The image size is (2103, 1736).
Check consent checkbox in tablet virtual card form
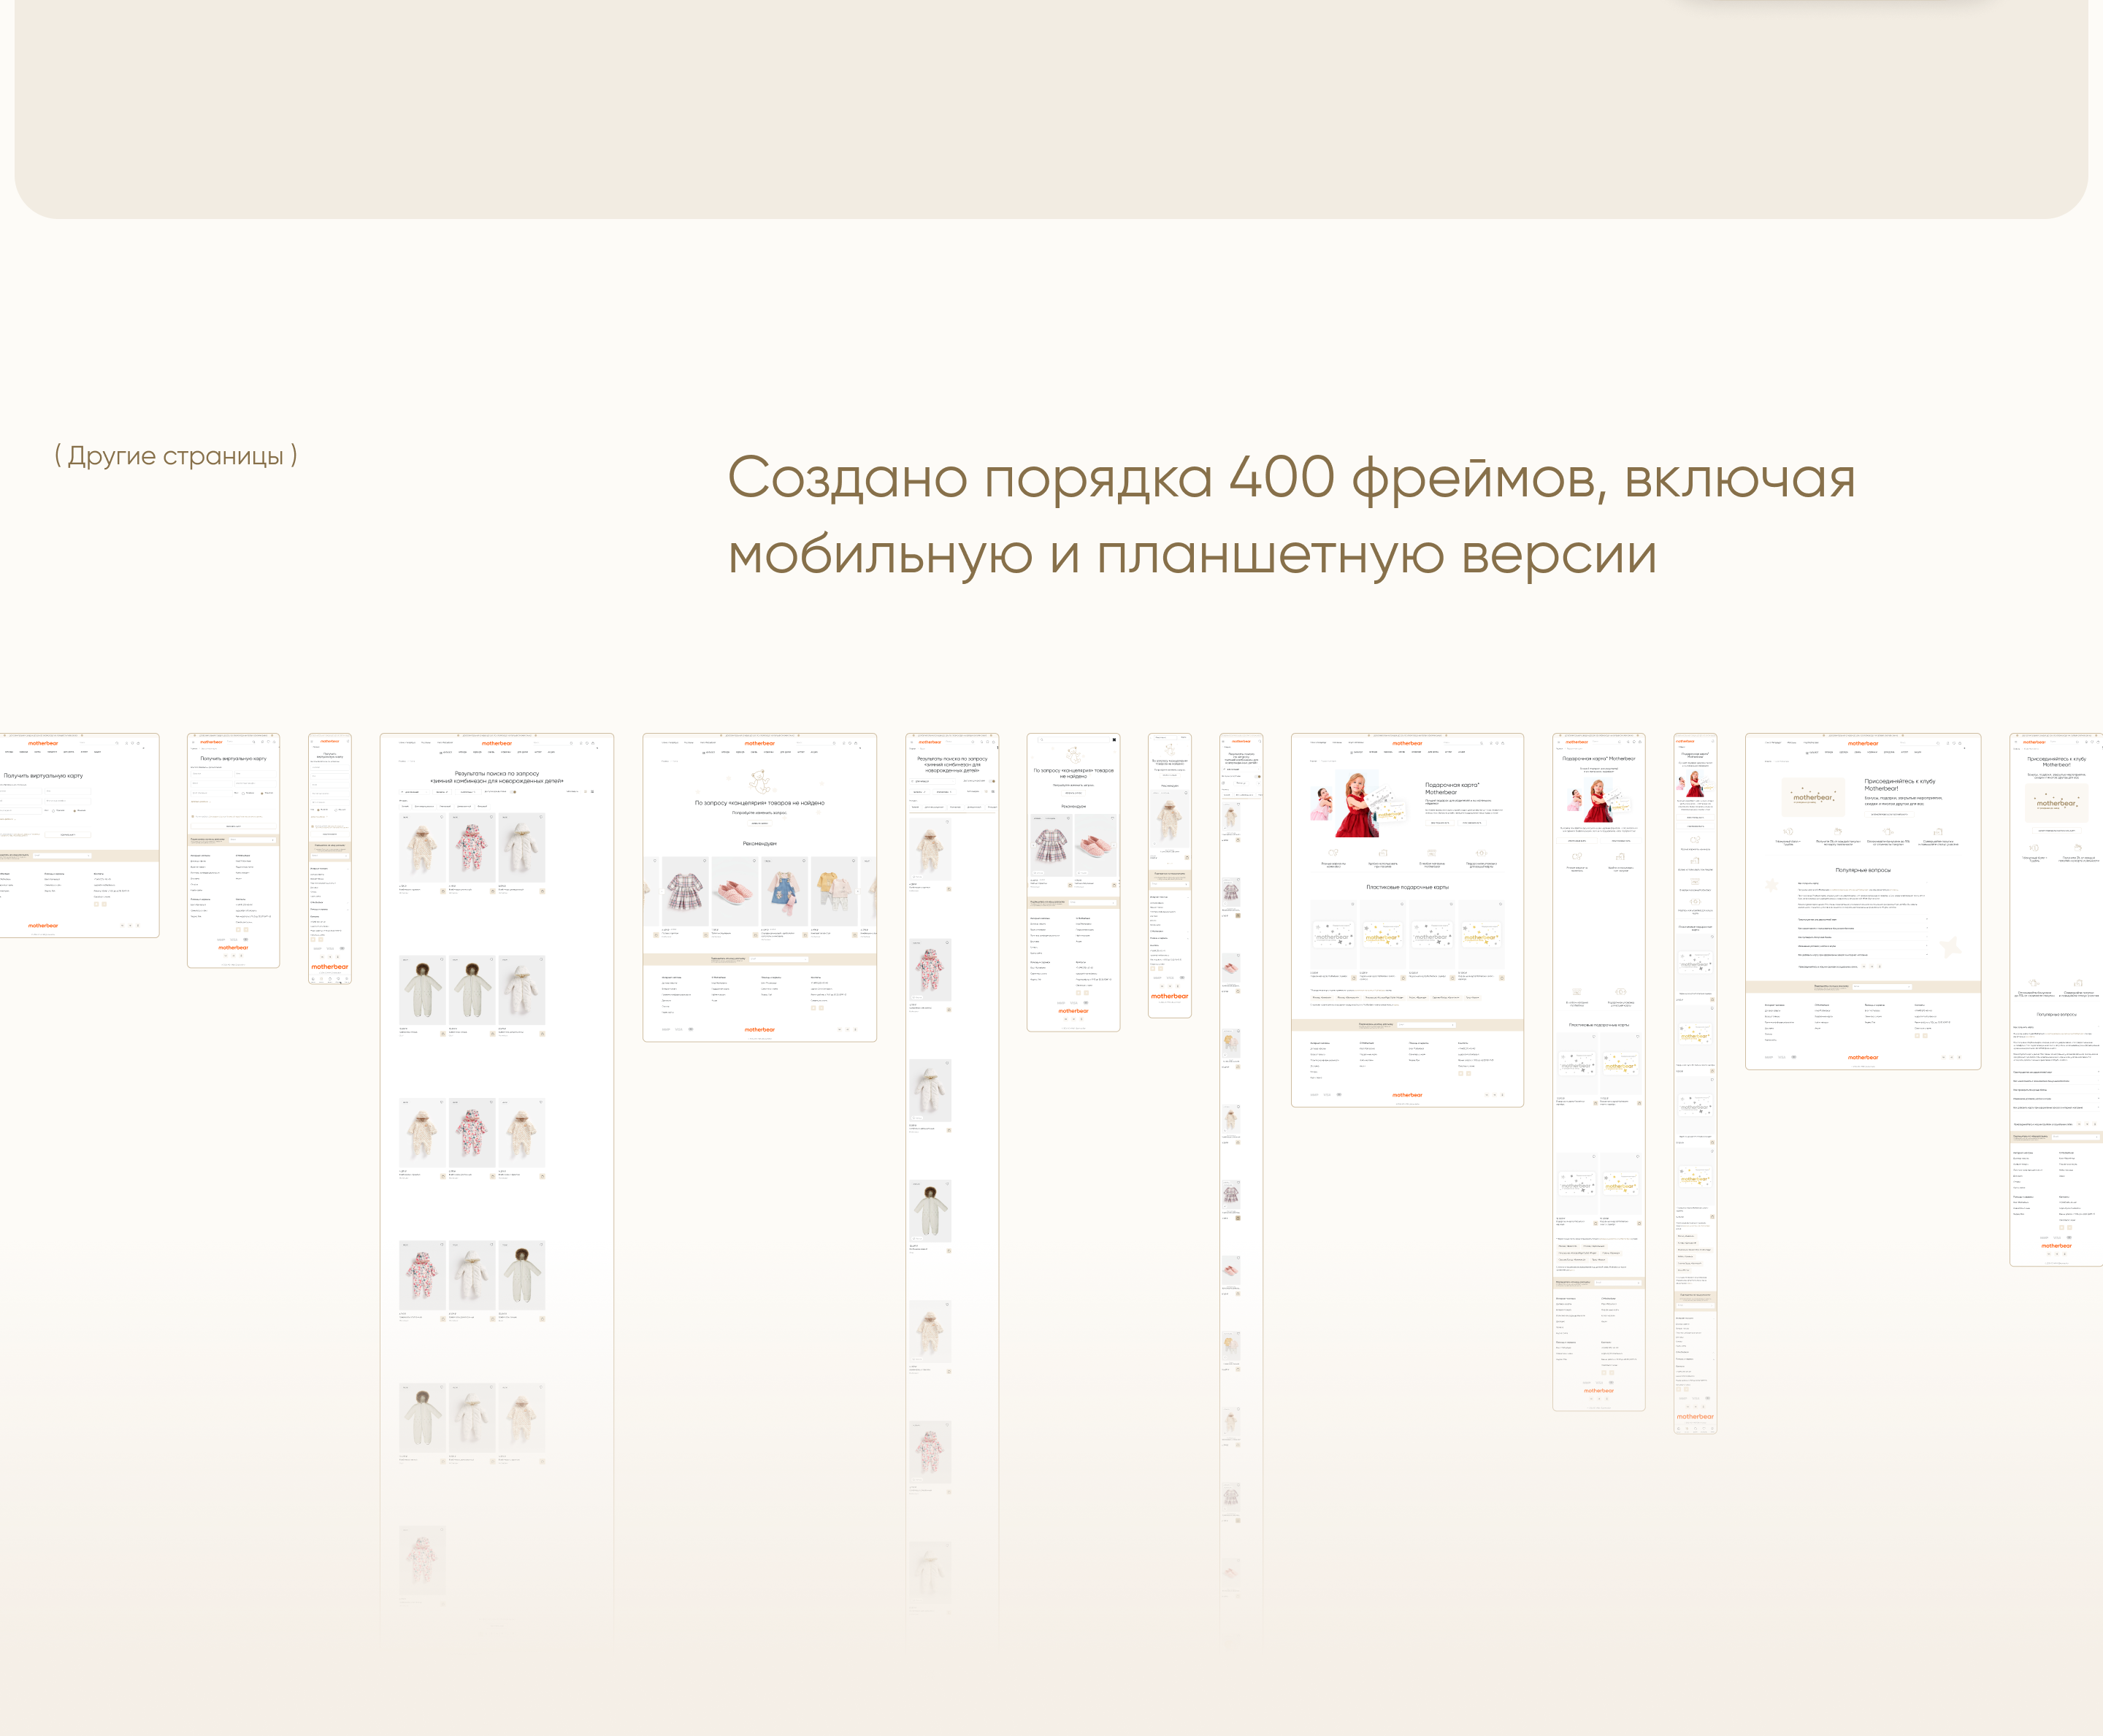[x=193, y=816]
